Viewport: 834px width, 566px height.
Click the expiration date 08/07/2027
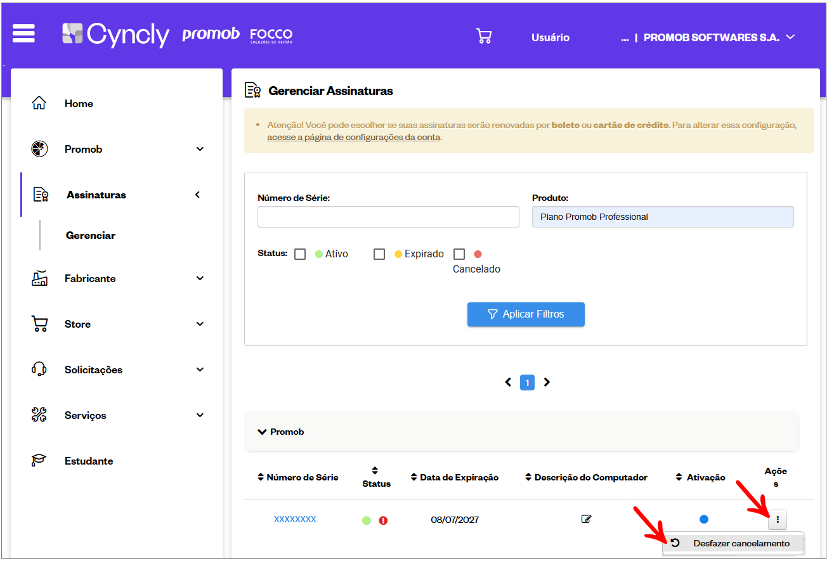point(455,520)
